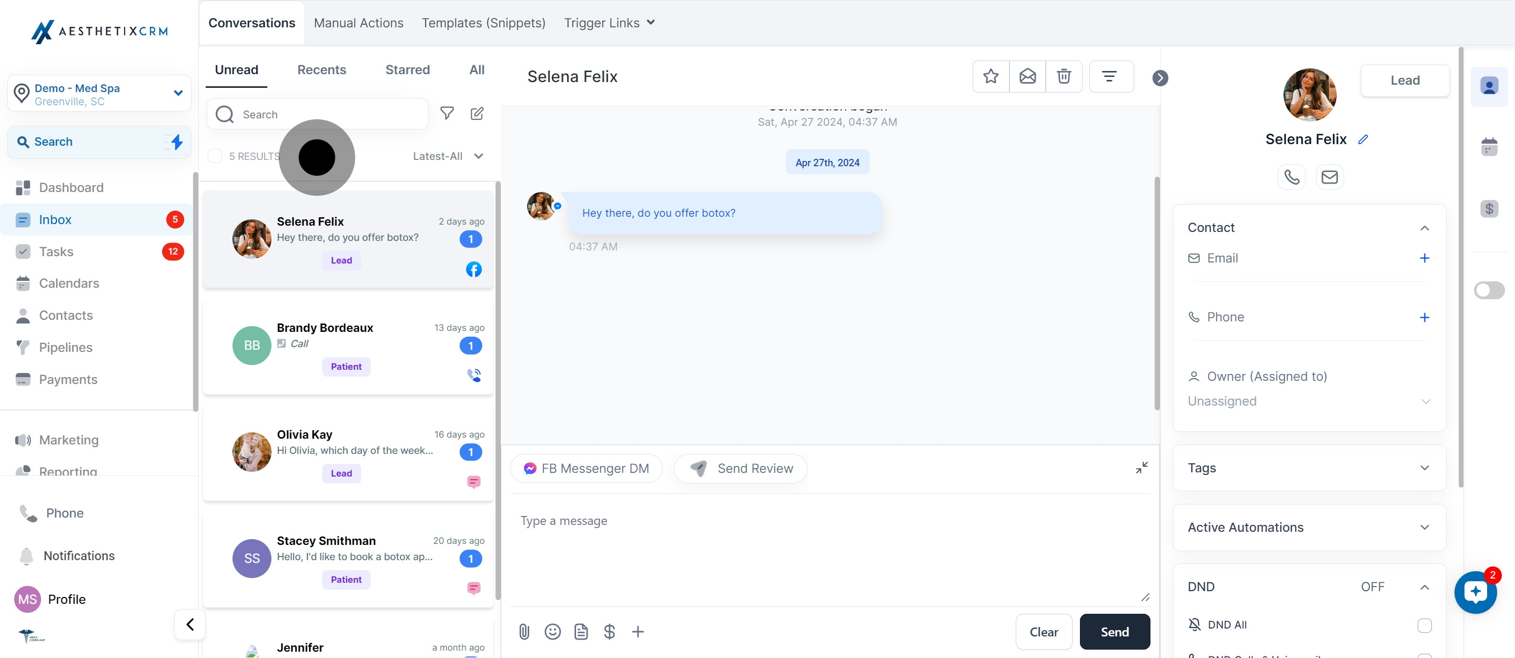The height and width of the screenshot is (658, 1515).
Task: Open the conversation filter funnel icon
Action: (447, 114)
